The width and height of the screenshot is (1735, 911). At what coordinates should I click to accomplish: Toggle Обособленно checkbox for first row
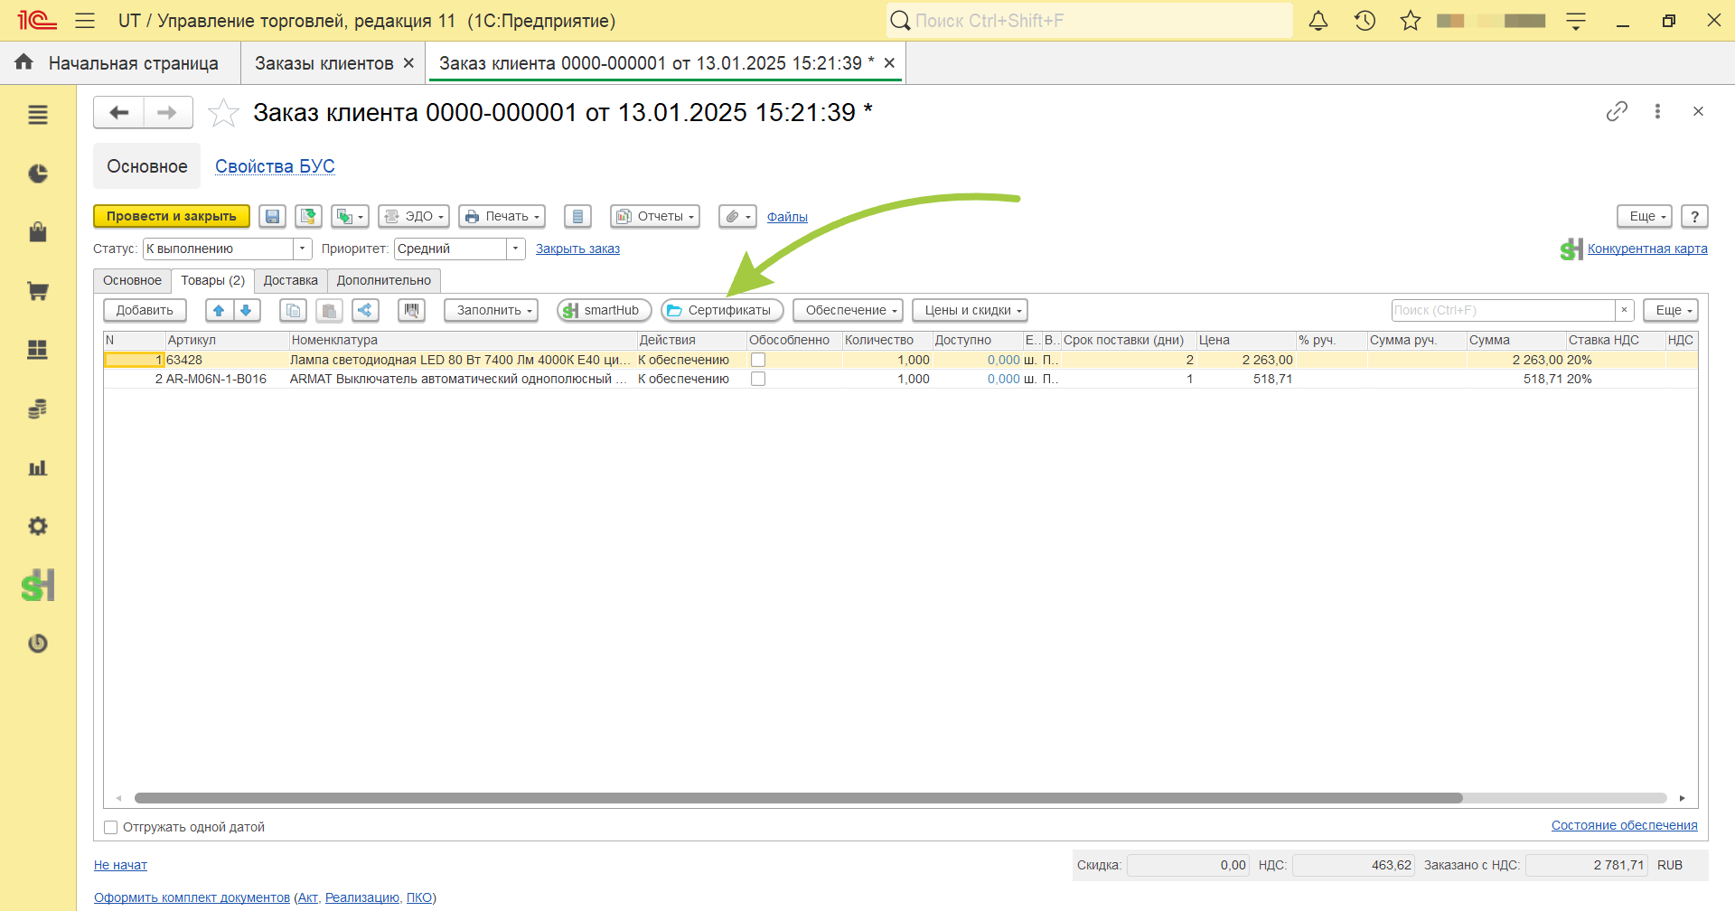tap(758, 360)
